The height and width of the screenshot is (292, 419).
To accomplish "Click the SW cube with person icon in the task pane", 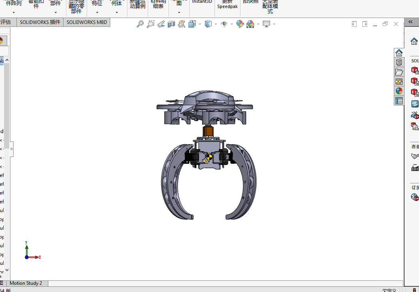I will (x=415, y=126).
